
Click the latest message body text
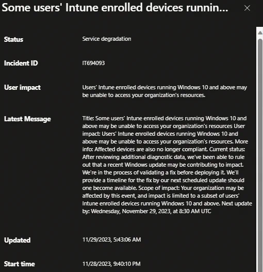pos(167,165)
